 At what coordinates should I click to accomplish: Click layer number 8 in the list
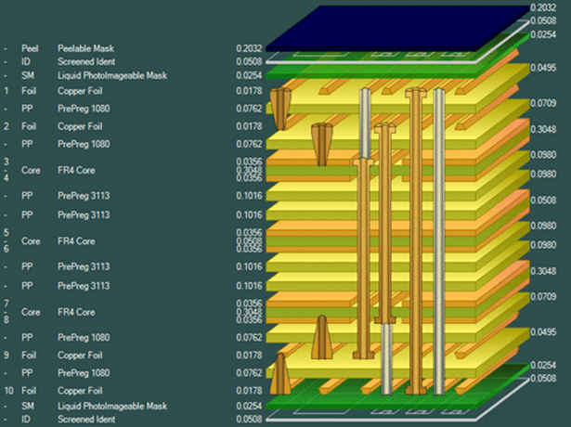[x=6, y=319]
